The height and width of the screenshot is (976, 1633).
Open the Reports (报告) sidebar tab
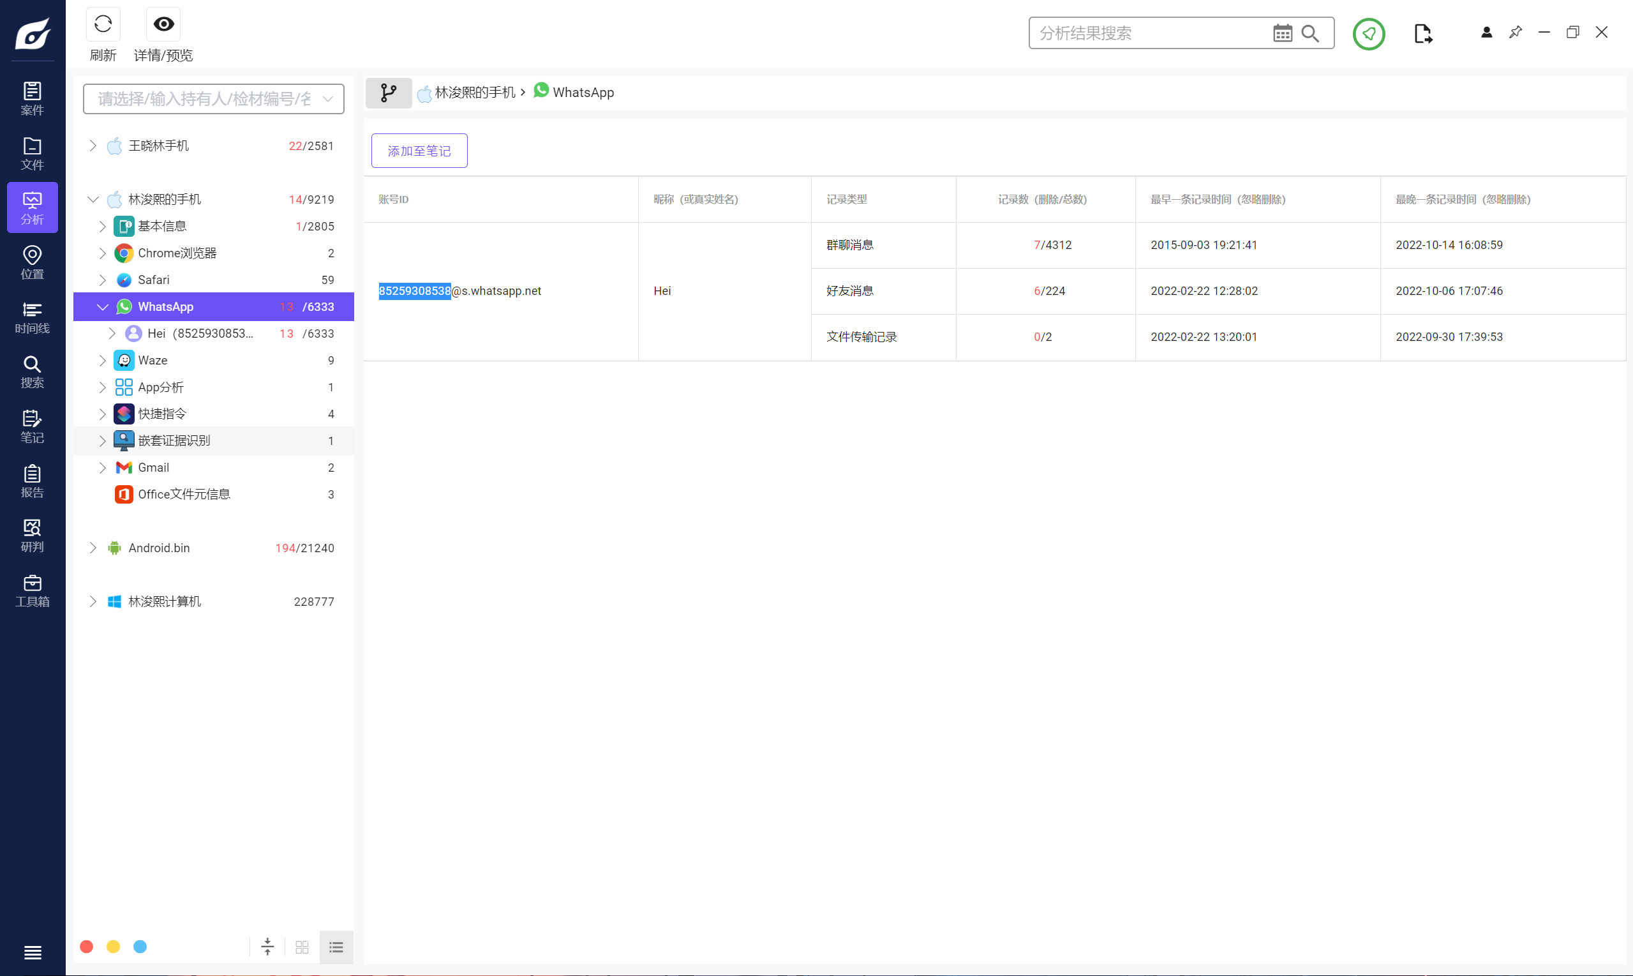coord(32,481)
